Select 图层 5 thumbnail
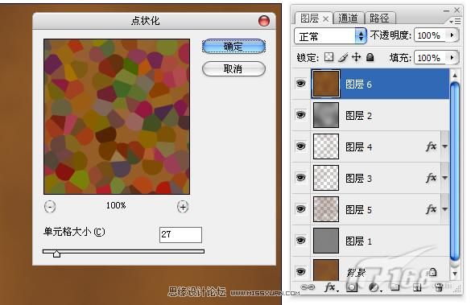Viewport: 471px width, 305px height. [x=326, y=209]
